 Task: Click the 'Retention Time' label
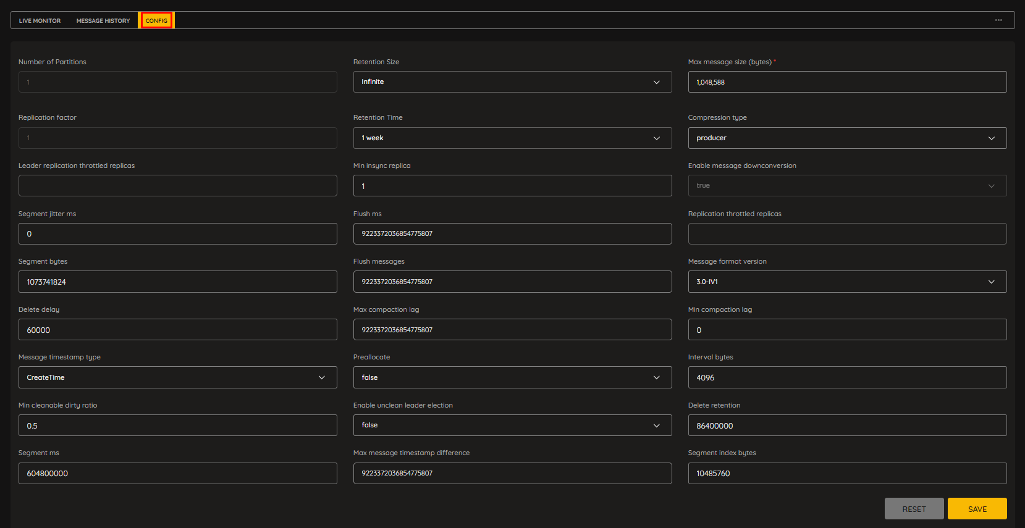click(378, 117)
